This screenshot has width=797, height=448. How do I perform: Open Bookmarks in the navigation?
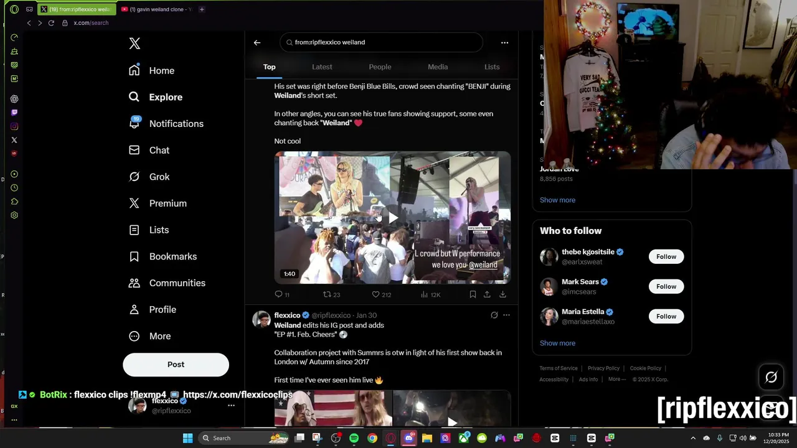[163, 256]
